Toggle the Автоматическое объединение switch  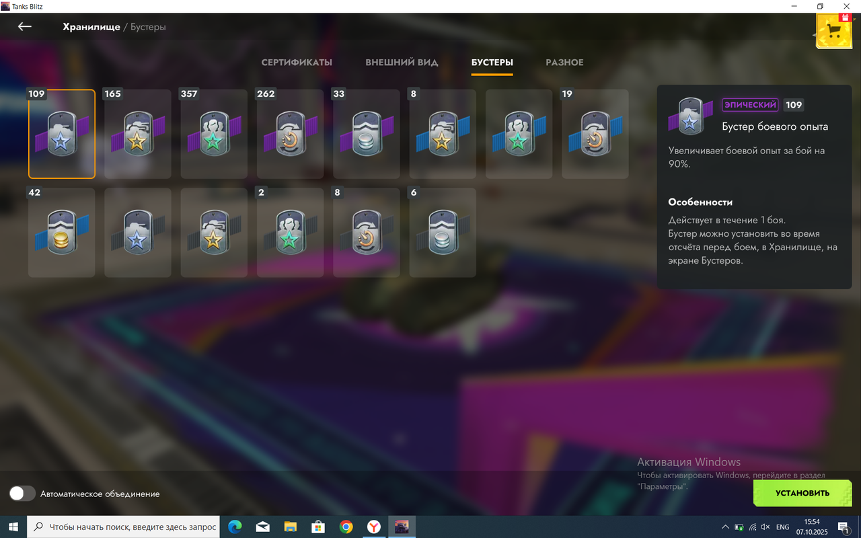(x=22, y=494)
